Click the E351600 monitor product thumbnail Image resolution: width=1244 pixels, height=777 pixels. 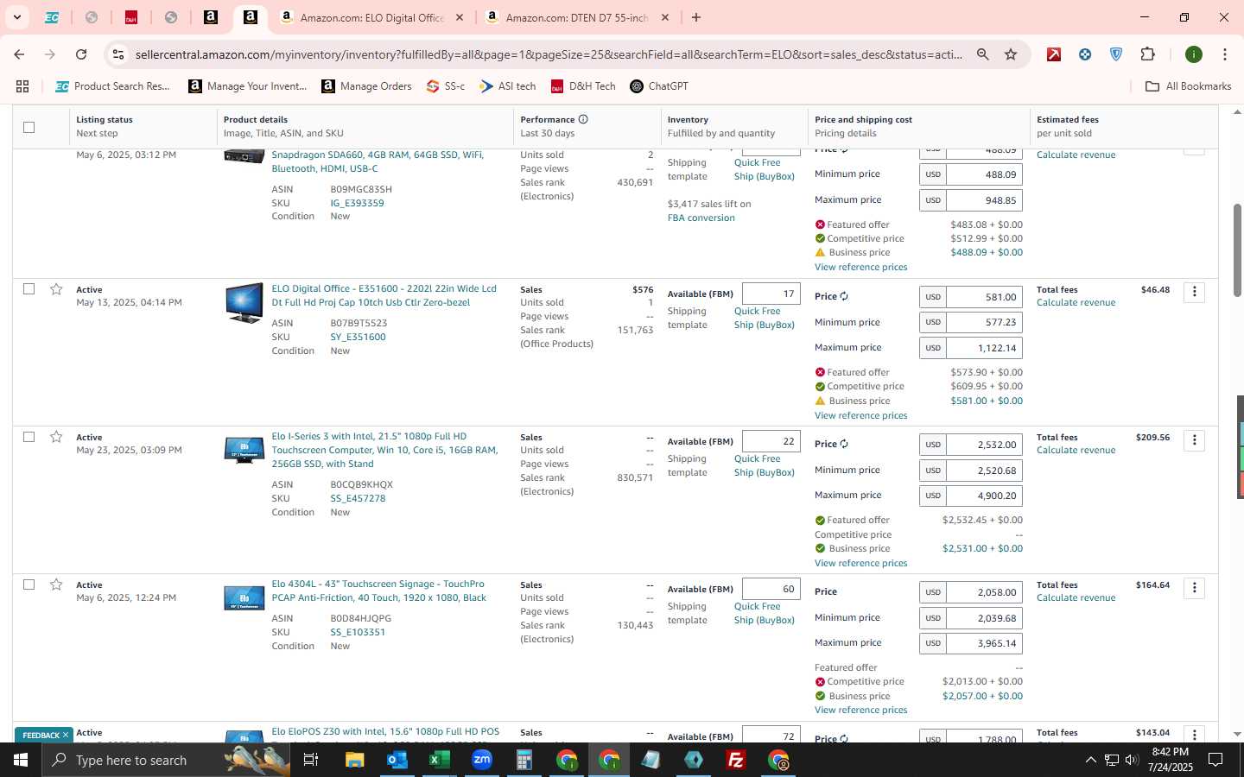pos(244,303)
